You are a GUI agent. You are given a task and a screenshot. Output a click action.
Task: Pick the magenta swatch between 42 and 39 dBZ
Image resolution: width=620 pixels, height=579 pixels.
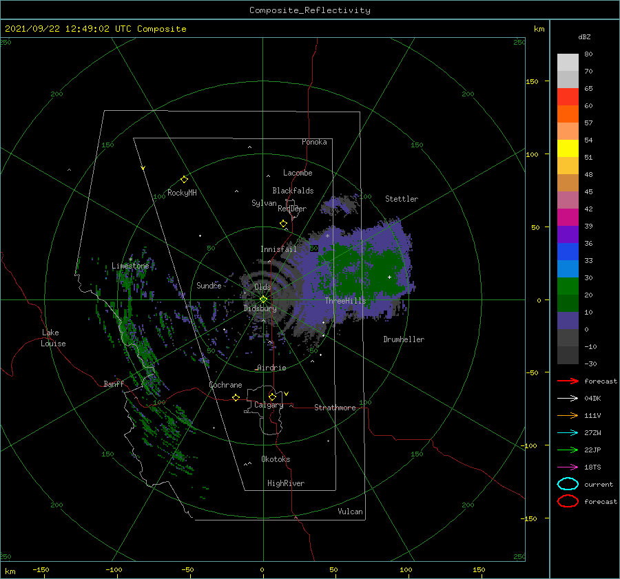tap(568, 218)
